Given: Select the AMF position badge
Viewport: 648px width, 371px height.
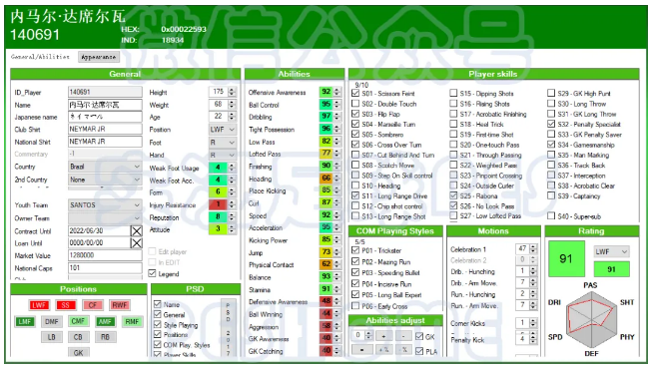Looking at the screenshot, I should [105, 321].
